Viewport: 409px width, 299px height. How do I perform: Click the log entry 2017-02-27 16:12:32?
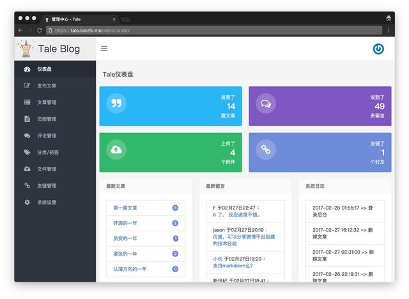coord(345,233)
